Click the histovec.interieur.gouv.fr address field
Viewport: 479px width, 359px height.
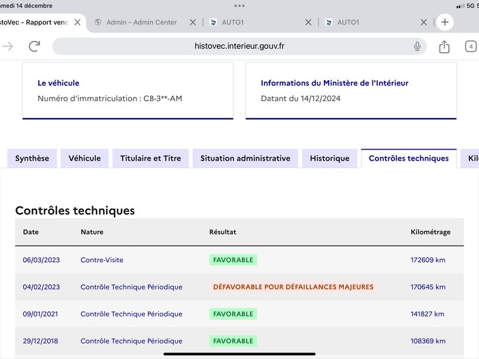[x=239, y=47]
